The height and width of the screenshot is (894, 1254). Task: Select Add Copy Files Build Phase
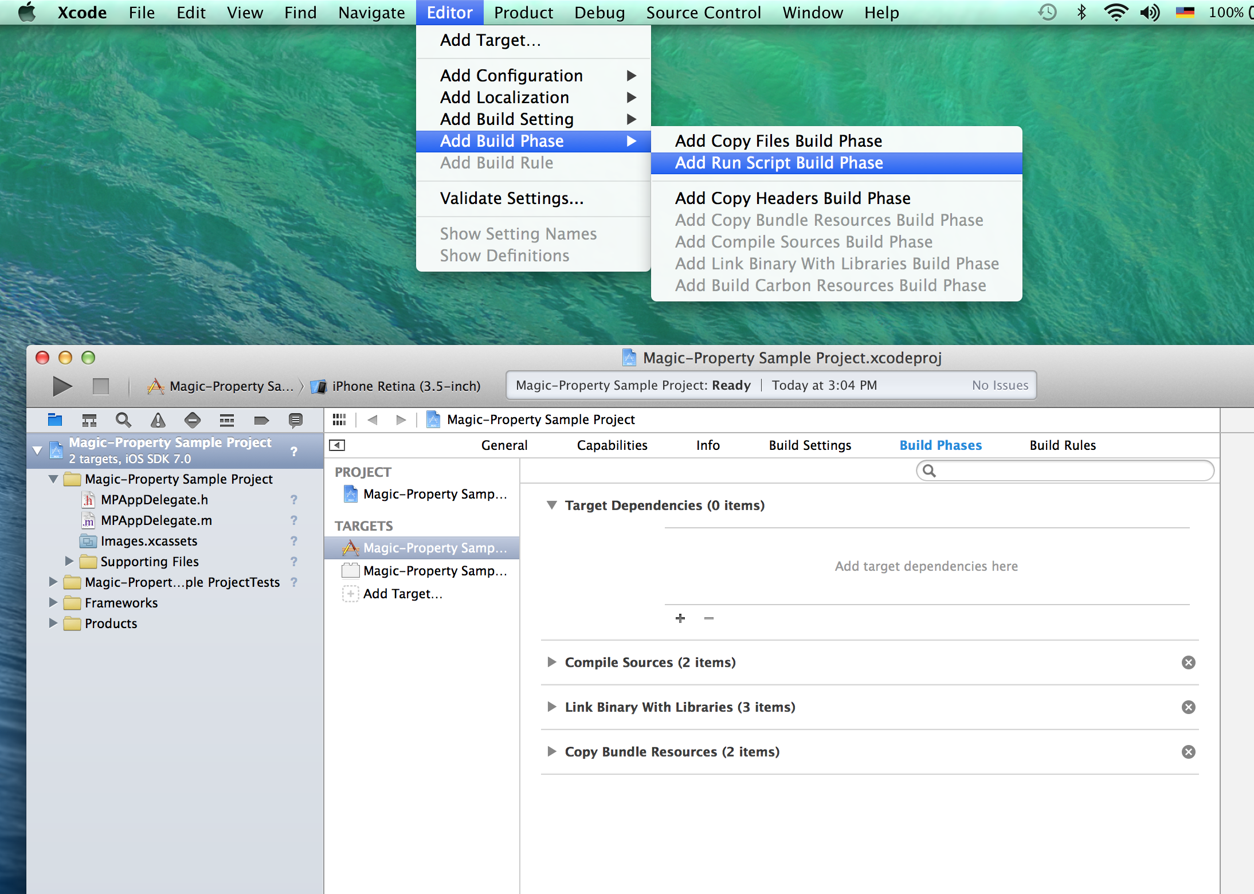(x=836, y=141)
